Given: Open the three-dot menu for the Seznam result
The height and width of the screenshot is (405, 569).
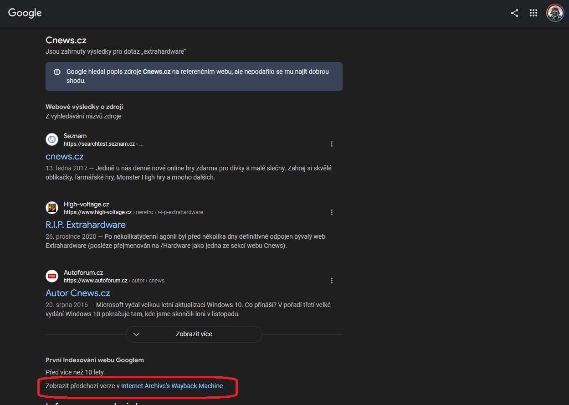Looking at the screenshot, I should click(332, 144).
